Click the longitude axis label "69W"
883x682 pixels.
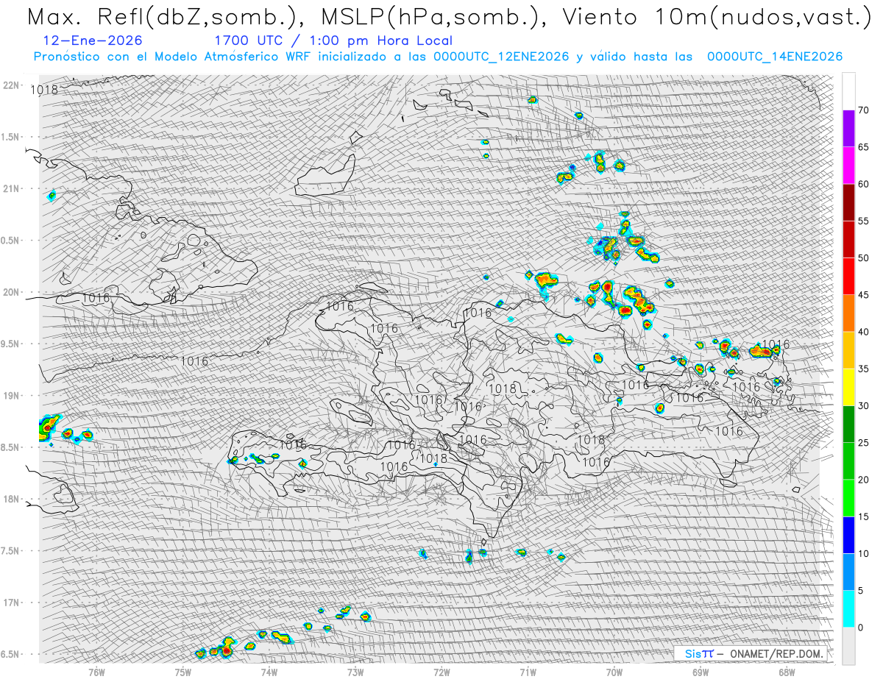701,671
